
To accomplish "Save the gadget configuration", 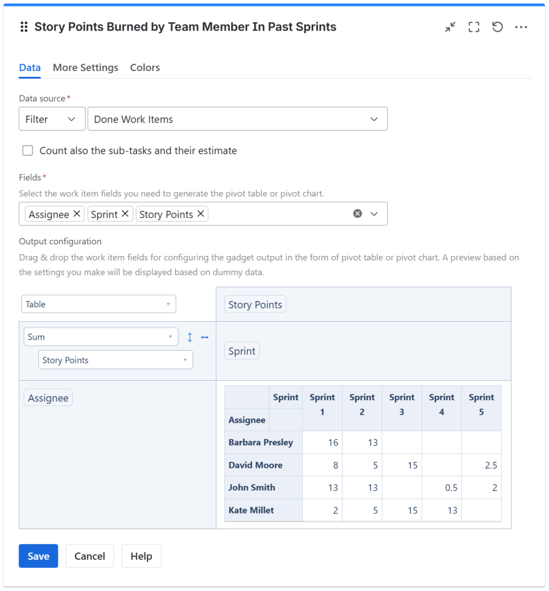I will click(38, 556).
